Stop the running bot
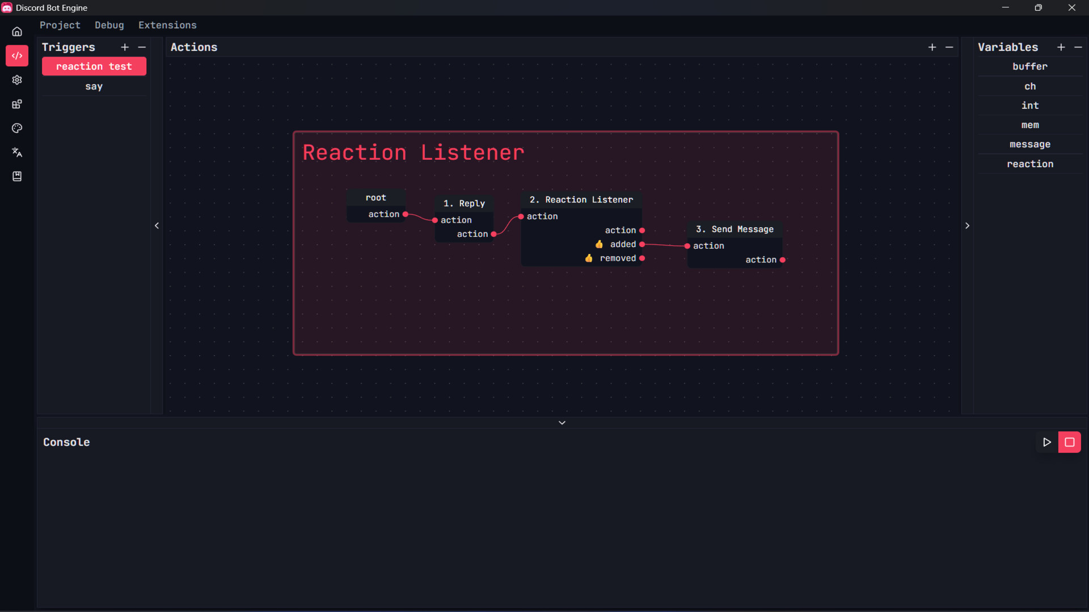The width and height of the screenshot is (1089, 612). point(1070,442)
